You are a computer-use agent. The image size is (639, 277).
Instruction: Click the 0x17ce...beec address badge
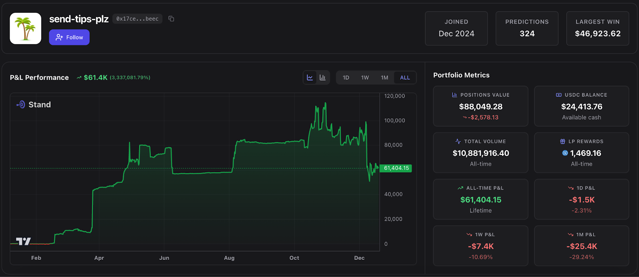coord(137,19)
